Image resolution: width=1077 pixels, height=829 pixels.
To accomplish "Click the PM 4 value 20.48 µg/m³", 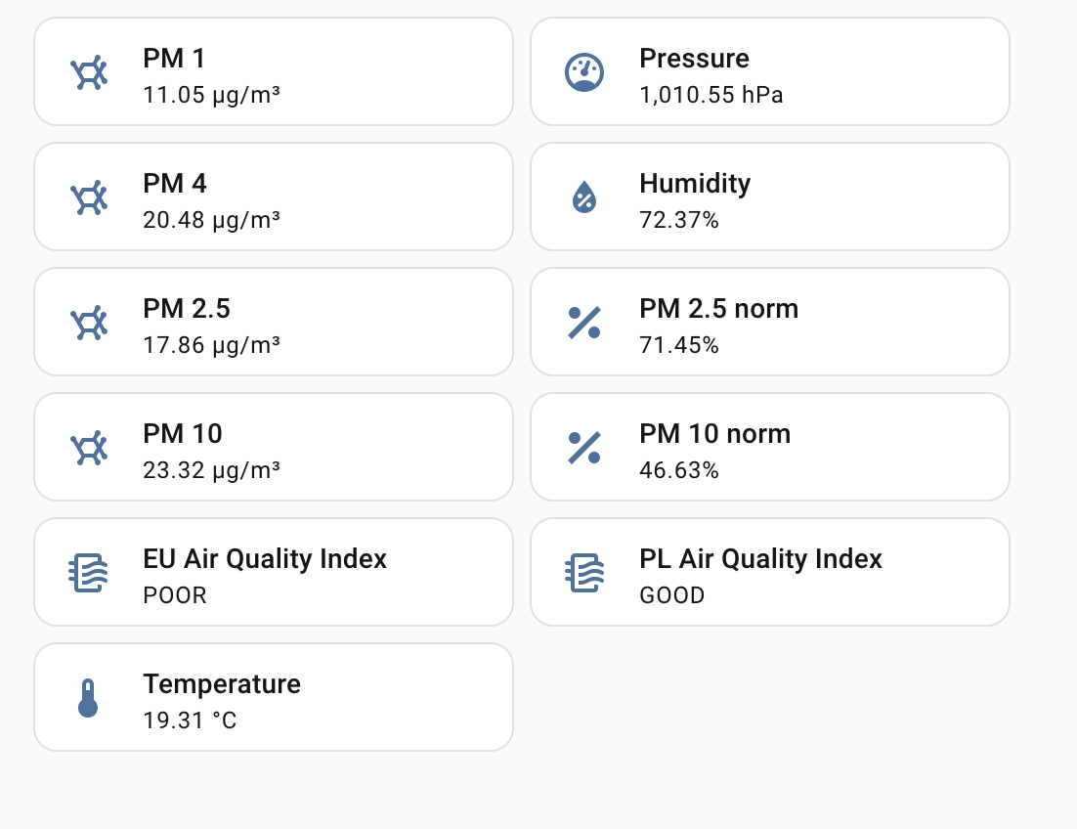I will click(211, 220).
